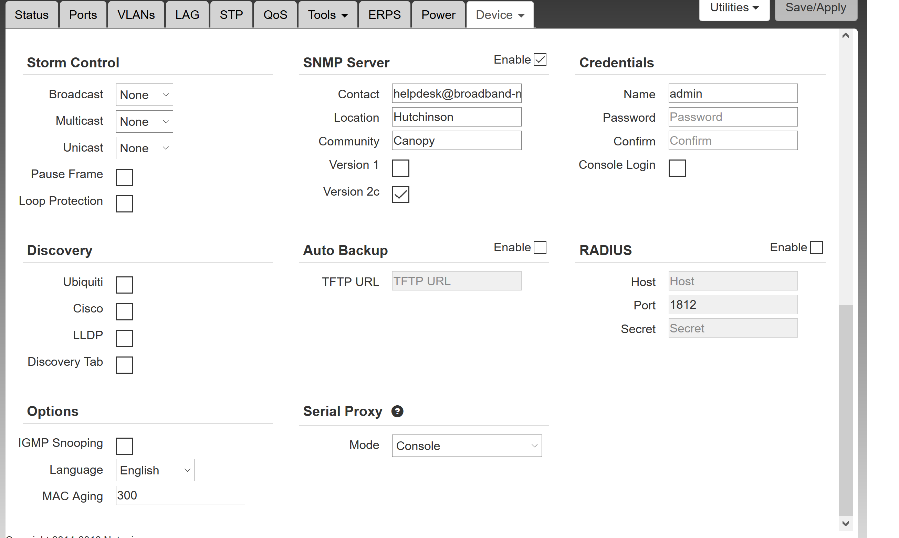Image resolution: width=899 pixels, height=538 pixels.
Task: Click the SNMP Community input field
Action: 457,141
